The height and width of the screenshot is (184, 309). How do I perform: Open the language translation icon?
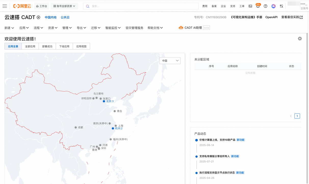(x=281, y=6)
